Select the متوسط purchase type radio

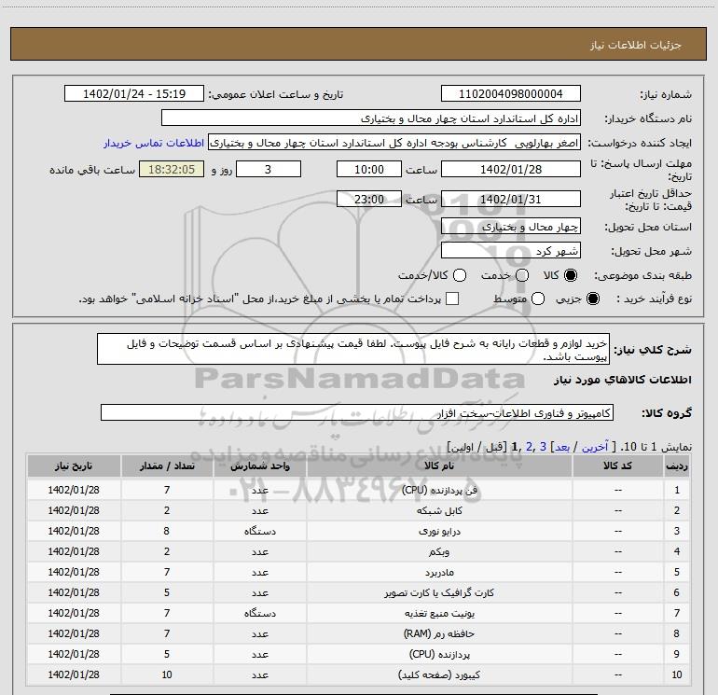538,299
